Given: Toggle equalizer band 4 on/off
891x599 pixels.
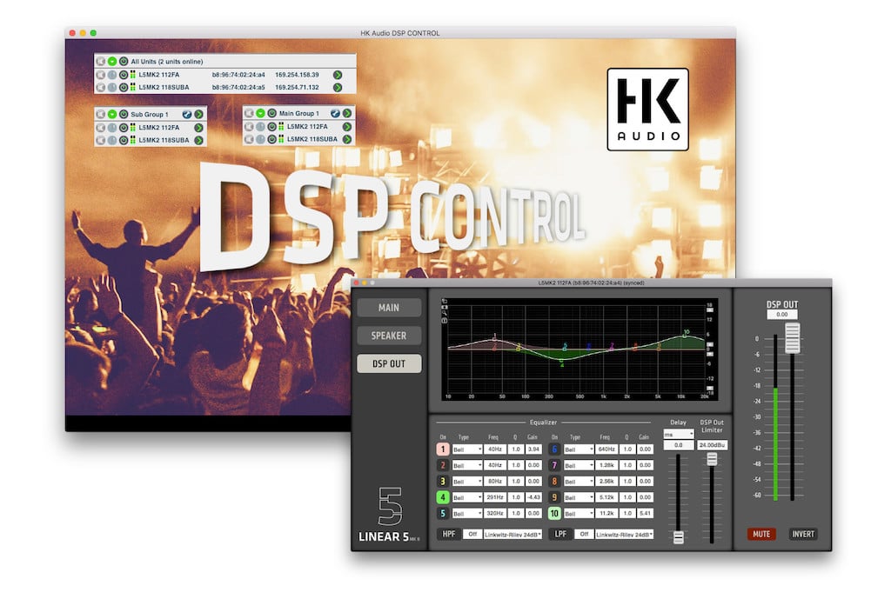Looking at the screenshot, I should [442, 497].
